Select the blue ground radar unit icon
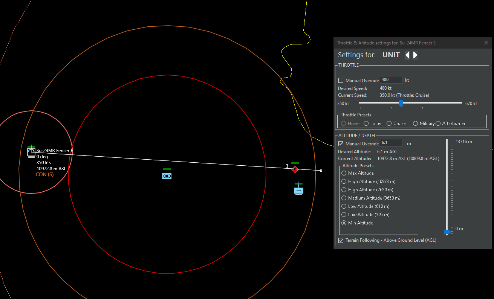 (167, 175)
